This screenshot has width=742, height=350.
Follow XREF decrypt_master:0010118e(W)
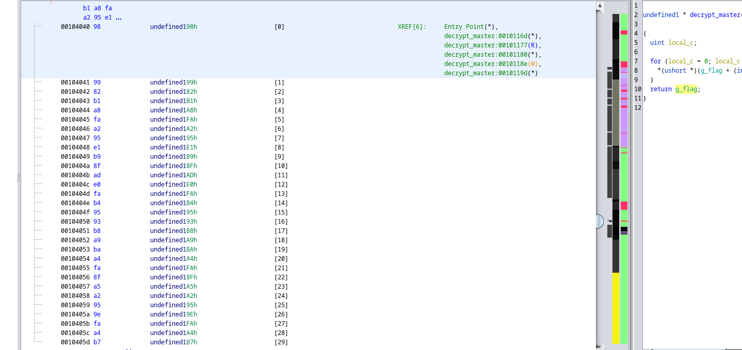[493, 64]
